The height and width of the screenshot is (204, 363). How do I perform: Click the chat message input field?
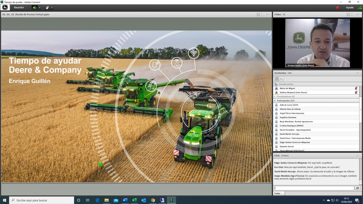(314, 188)
